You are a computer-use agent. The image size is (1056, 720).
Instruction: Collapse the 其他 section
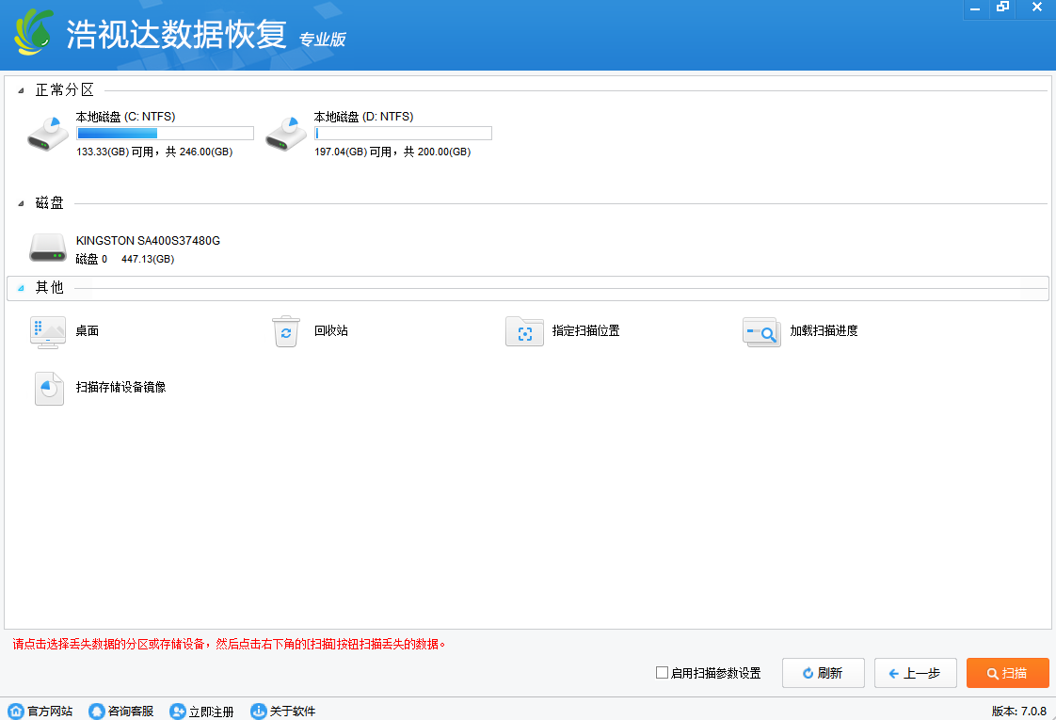(22, 288)
